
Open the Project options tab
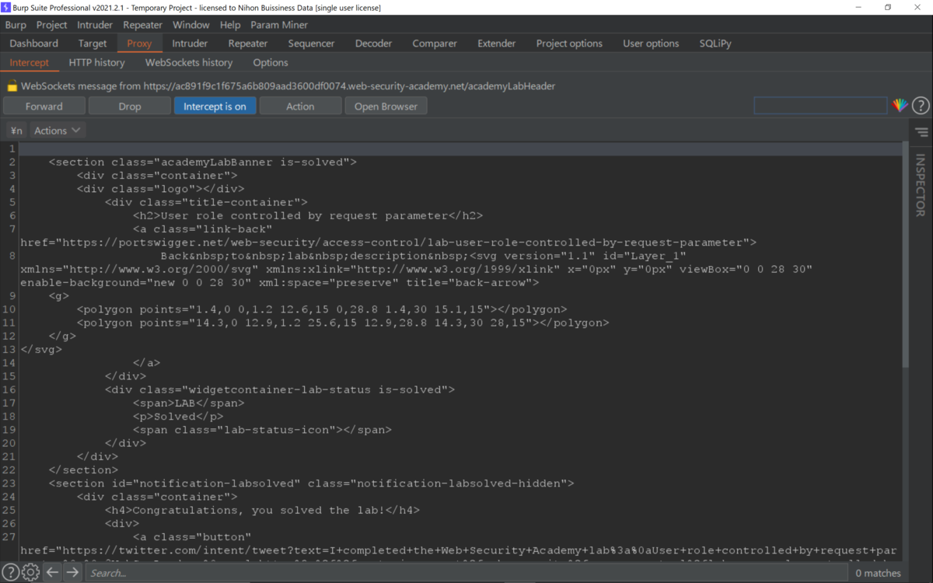[569, 44]
